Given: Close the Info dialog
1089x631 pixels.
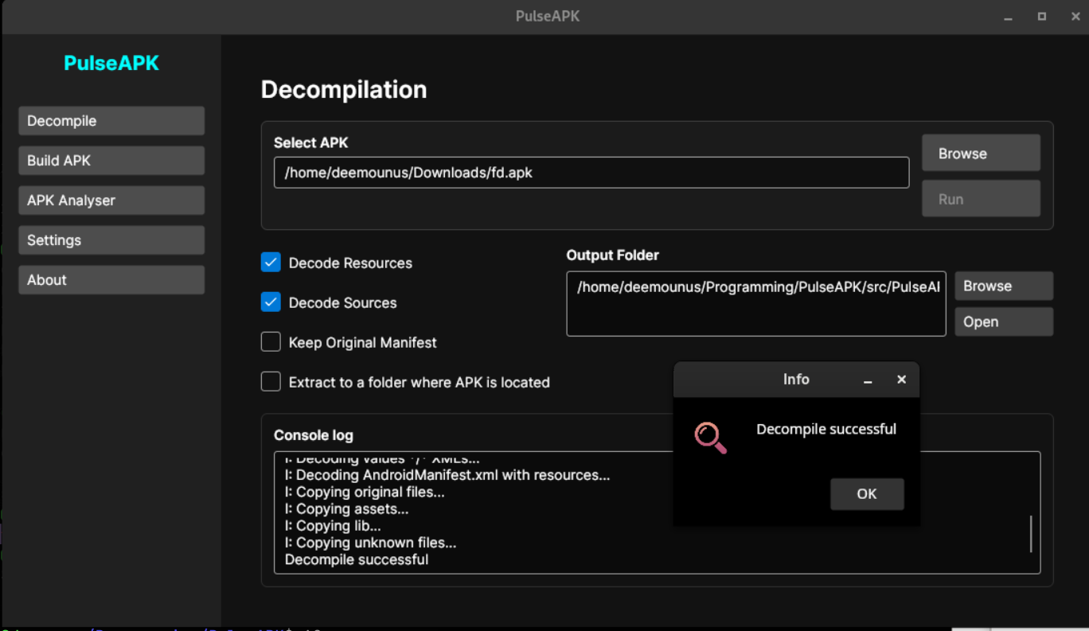Looking at the screenshot, I should click(901, 380).
